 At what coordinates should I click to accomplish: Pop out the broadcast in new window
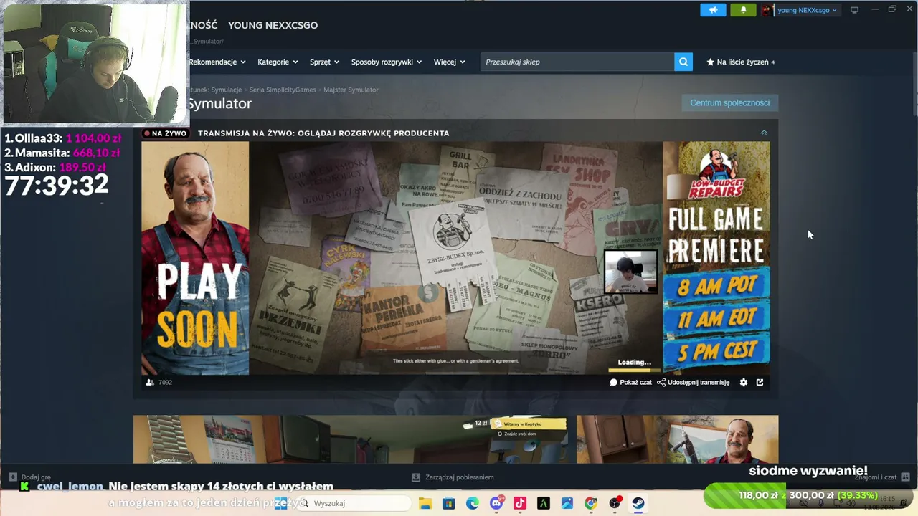760,382
